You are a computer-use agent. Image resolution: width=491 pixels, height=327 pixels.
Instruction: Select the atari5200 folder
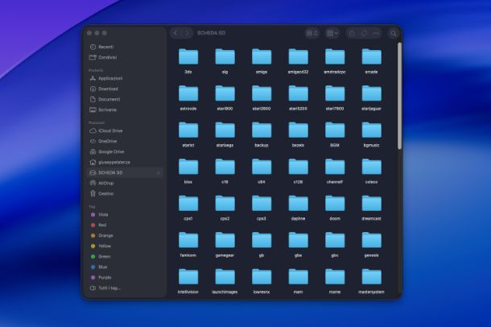[x=298, y=97]
